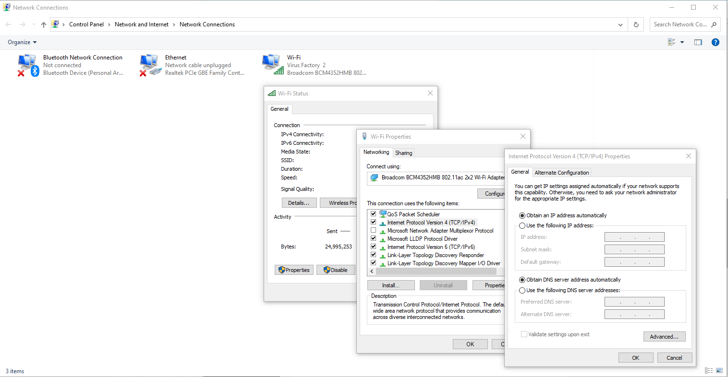
Task: Open the change view options arrow
Action: coord(682,42)
